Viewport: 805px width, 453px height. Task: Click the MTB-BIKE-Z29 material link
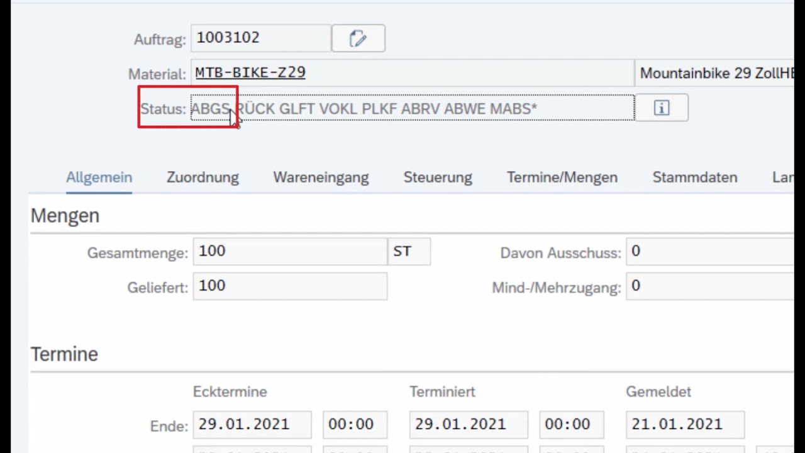tap(250, 72)
